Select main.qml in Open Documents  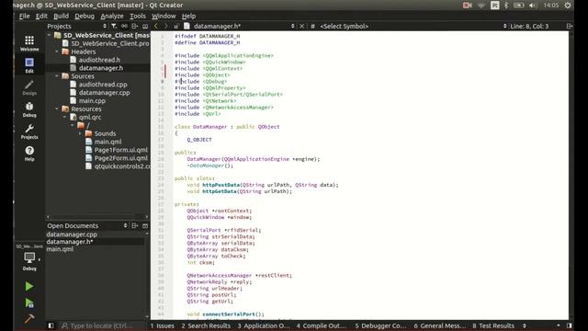point(60,249)
